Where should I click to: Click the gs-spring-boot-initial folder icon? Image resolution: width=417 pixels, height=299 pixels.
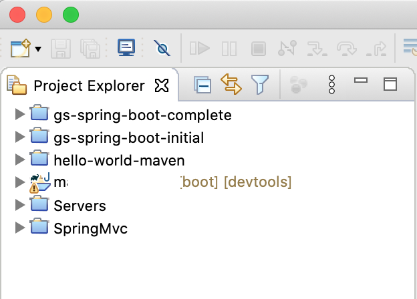point(39,135)
